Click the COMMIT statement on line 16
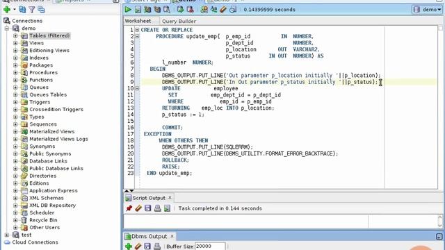445x250 pixels. [x=172, y=128]
